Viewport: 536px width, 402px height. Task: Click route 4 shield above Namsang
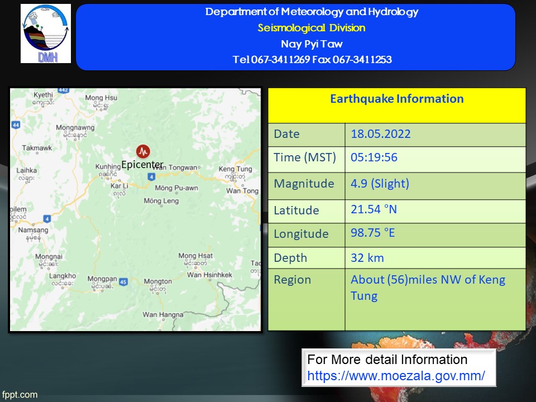47,219
